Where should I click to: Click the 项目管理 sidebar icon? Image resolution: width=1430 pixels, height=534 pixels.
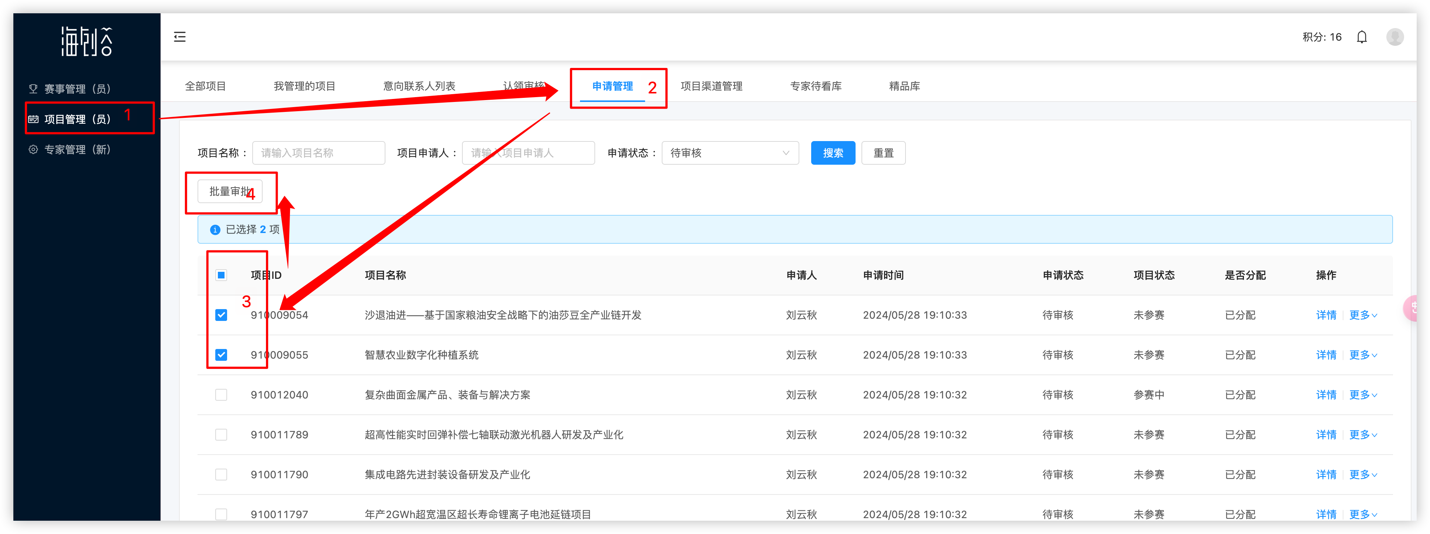(33, 119)
